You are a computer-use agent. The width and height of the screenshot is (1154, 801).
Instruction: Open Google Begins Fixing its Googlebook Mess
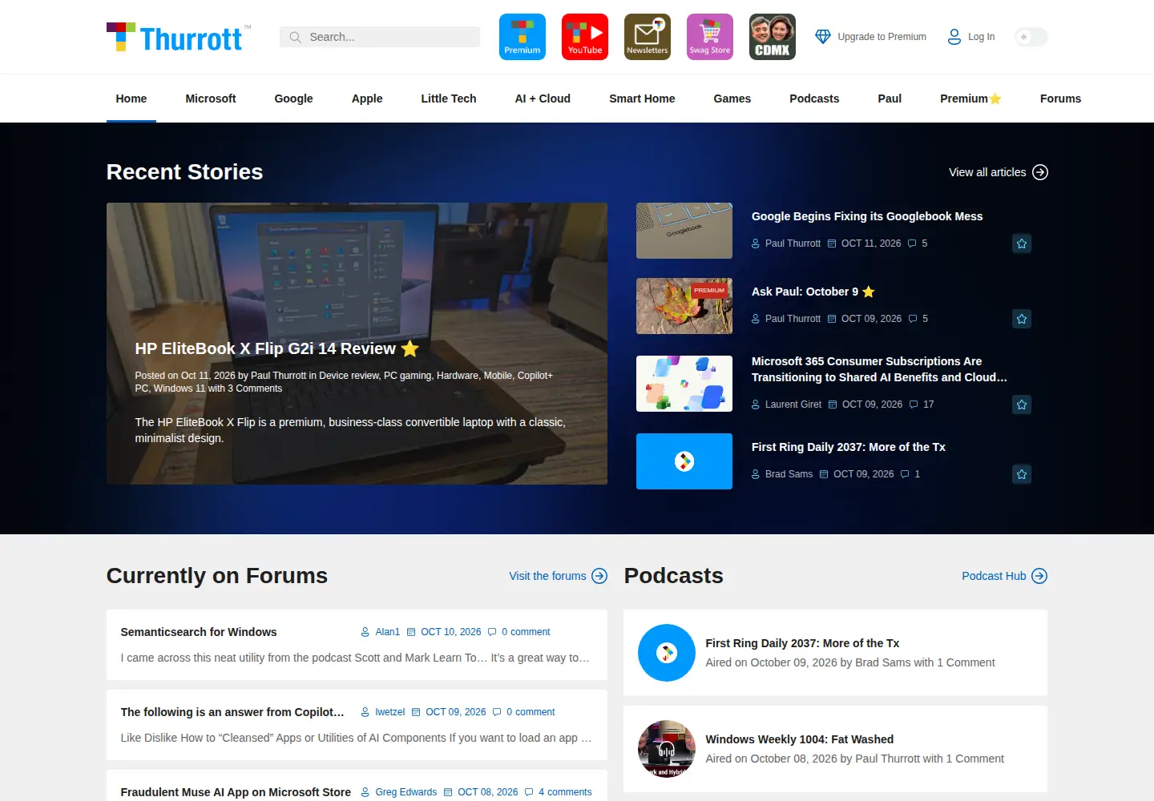[867, 216]
